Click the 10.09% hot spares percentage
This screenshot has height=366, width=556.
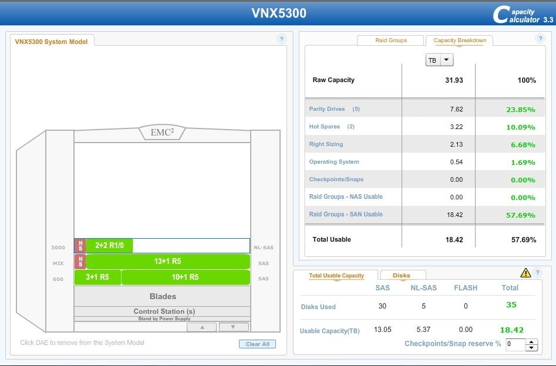click(521, 127)
